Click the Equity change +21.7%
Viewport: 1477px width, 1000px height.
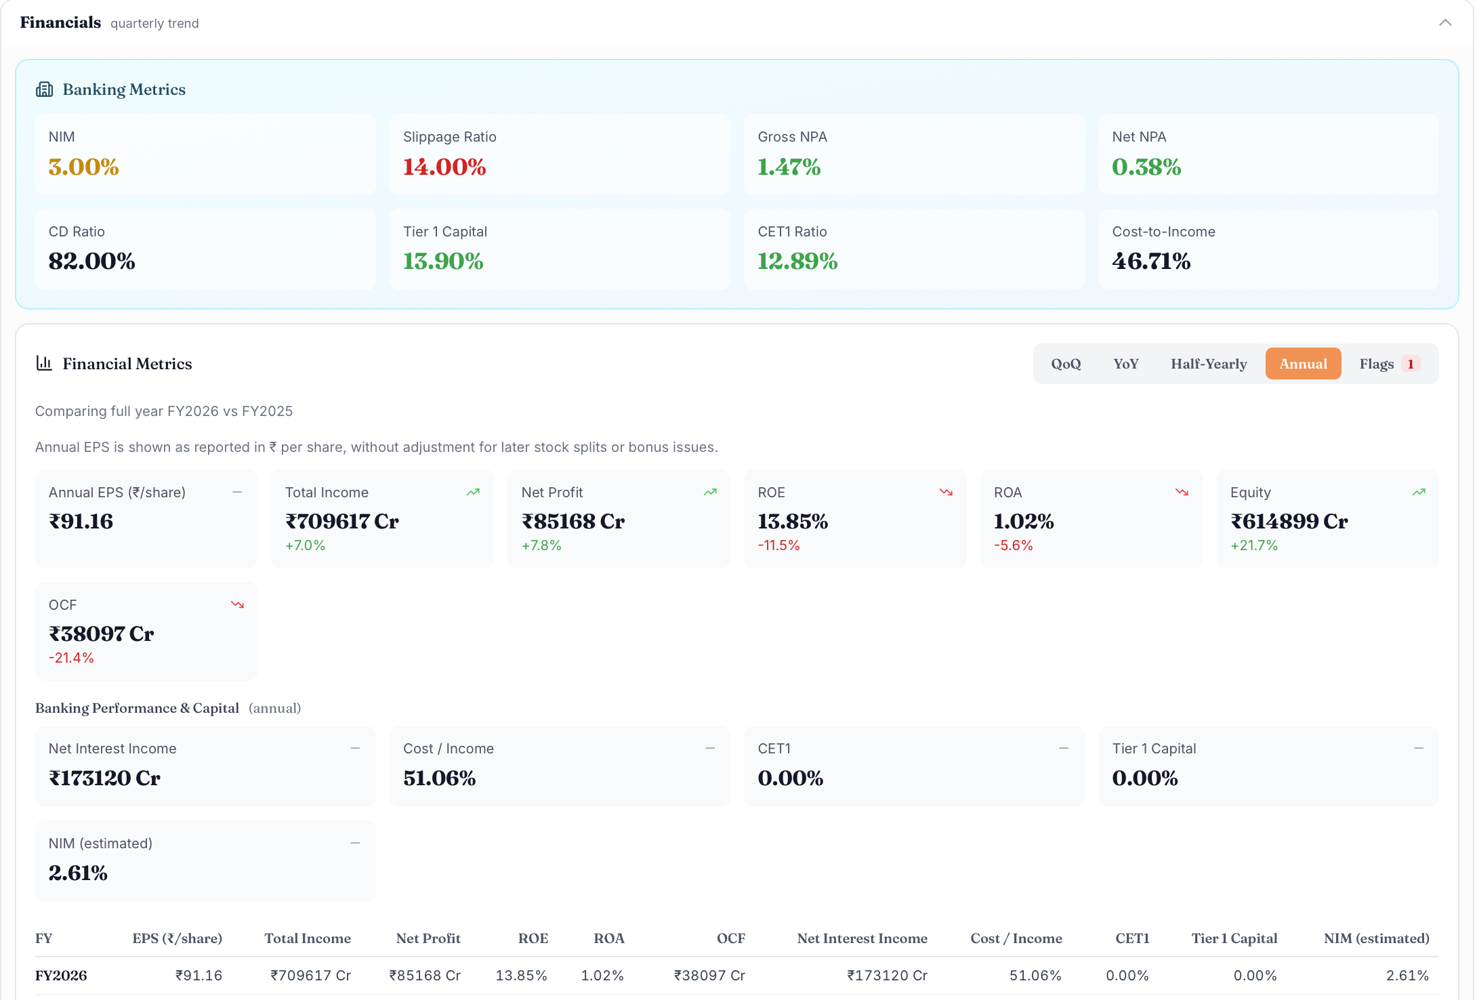pos(1254,545)
